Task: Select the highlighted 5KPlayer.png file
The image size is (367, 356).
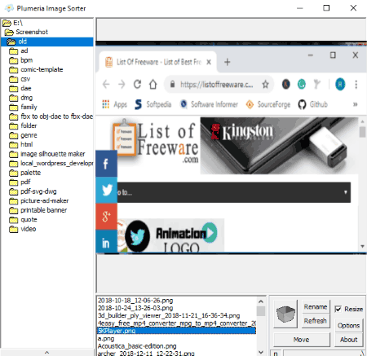Action: pyautogui.click(x=177, y=331)
